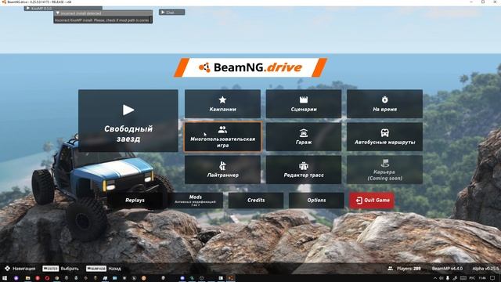Open File Explorer from the taskbar
This screenshot has width=501, height=282.
[28, 278]
